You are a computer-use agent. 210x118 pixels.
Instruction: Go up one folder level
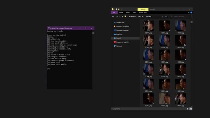click(x=122, y=16)
